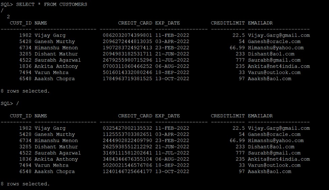Click credit card number 0700311060466252
329x190 pixels.
[x=127, y=66]
